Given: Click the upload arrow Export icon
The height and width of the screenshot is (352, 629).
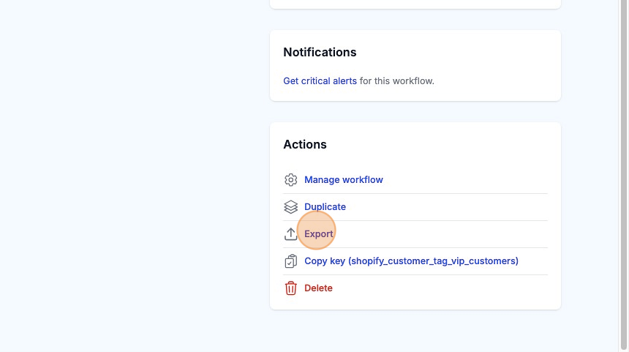Looking at the screenshot, I should (x=290, y=234).
